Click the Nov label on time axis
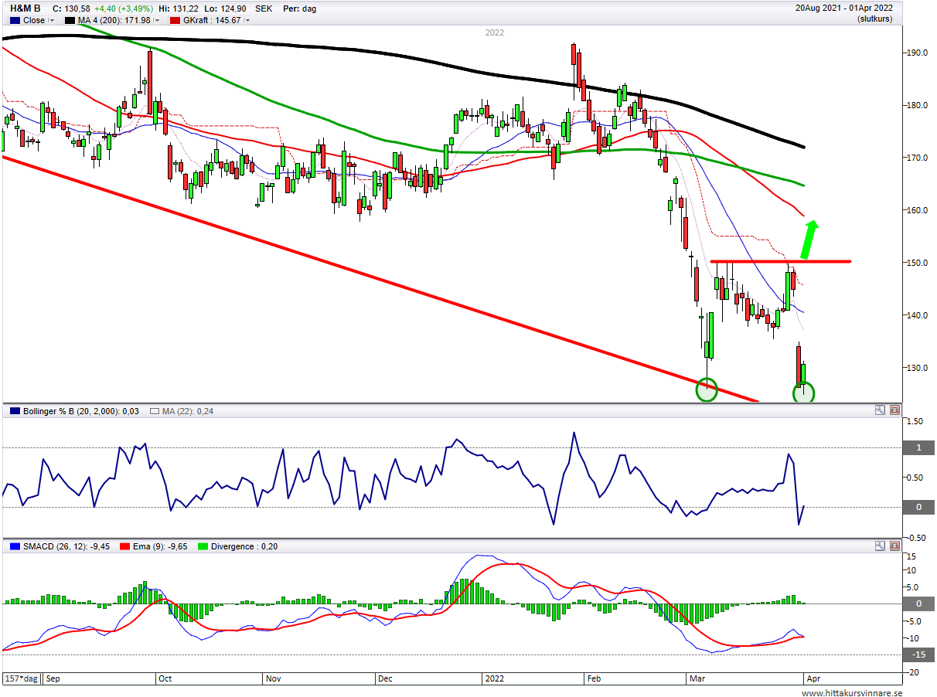 coord(273,679)
